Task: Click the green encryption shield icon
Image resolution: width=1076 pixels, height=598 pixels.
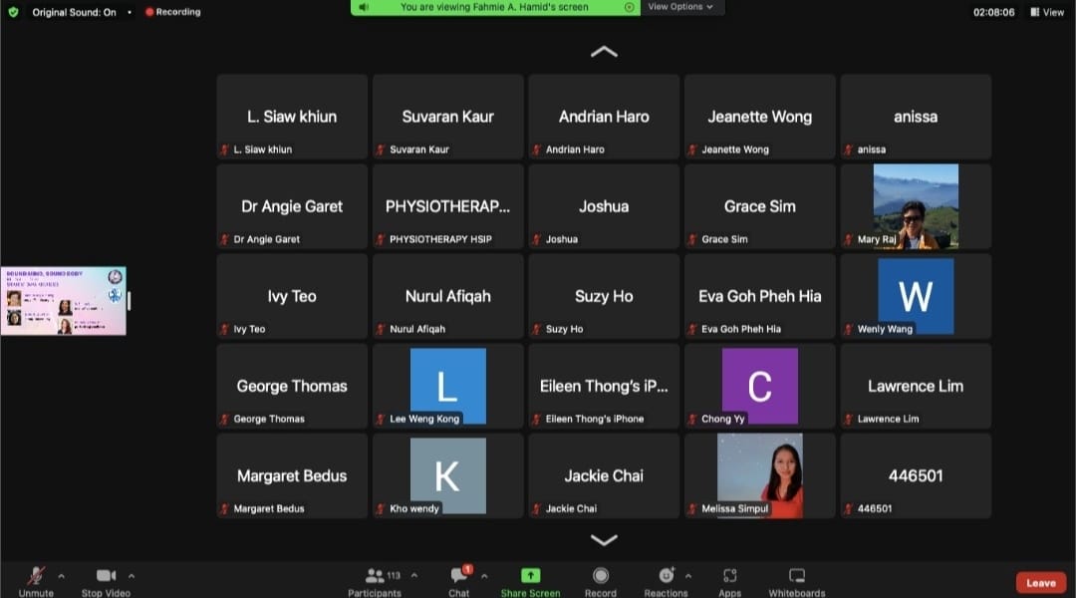Action: pyautogui.click(x=13, y=12)
